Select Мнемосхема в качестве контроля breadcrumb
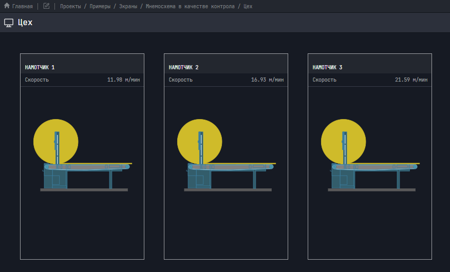 coord(190,7)
